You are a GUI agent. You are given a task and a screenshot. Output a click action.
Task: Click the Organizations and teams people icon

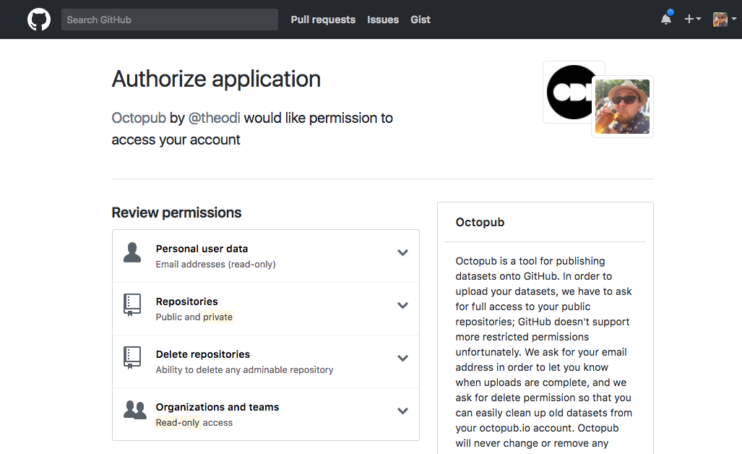(135, 410)
